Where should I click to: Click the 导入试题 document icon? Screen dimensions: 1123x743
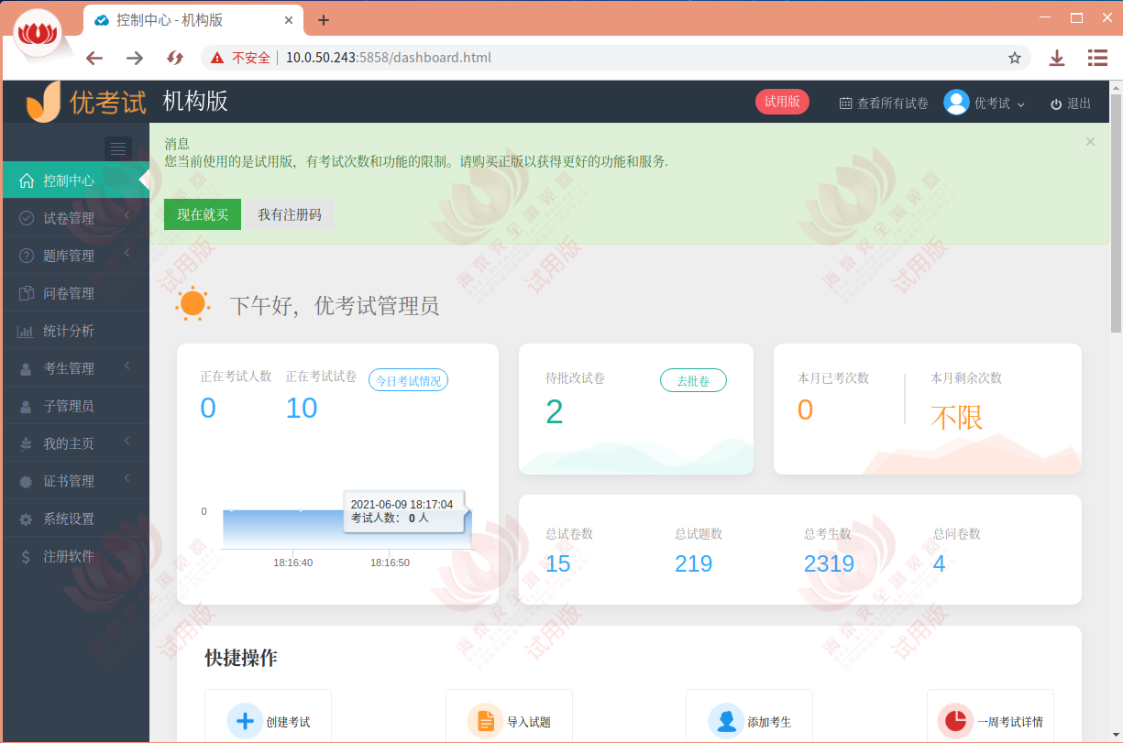(485, 720)
